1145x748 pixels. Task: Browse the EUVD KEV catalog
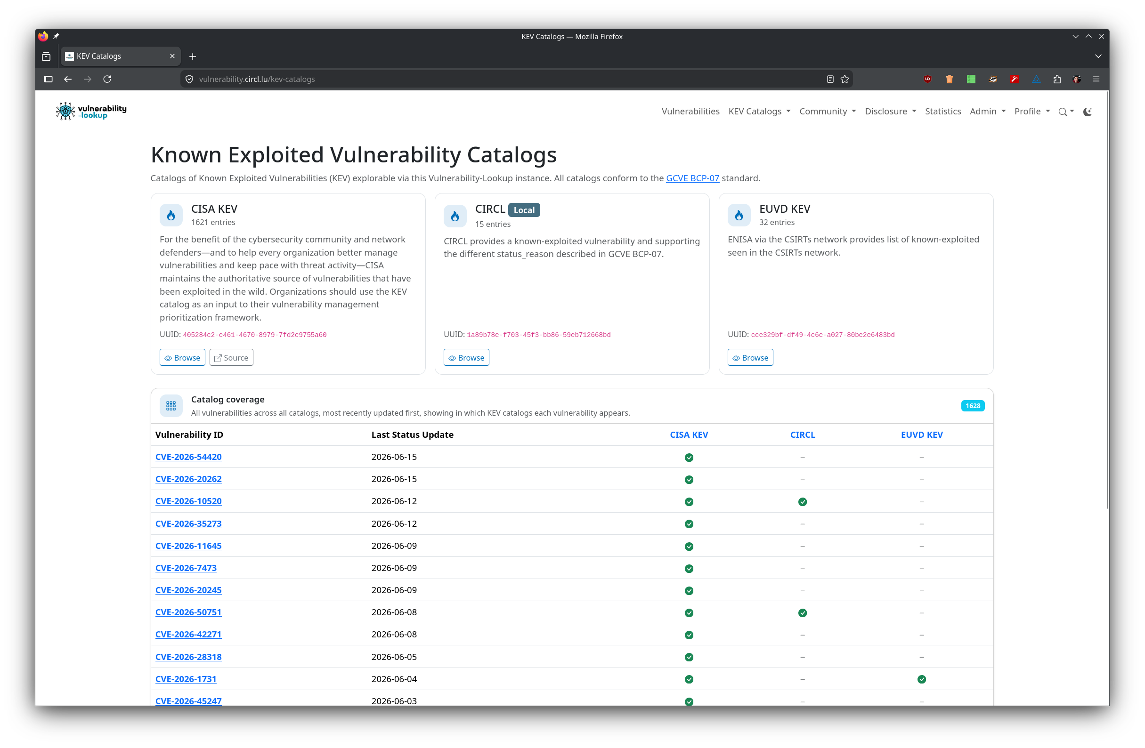[x=750, y=358]
